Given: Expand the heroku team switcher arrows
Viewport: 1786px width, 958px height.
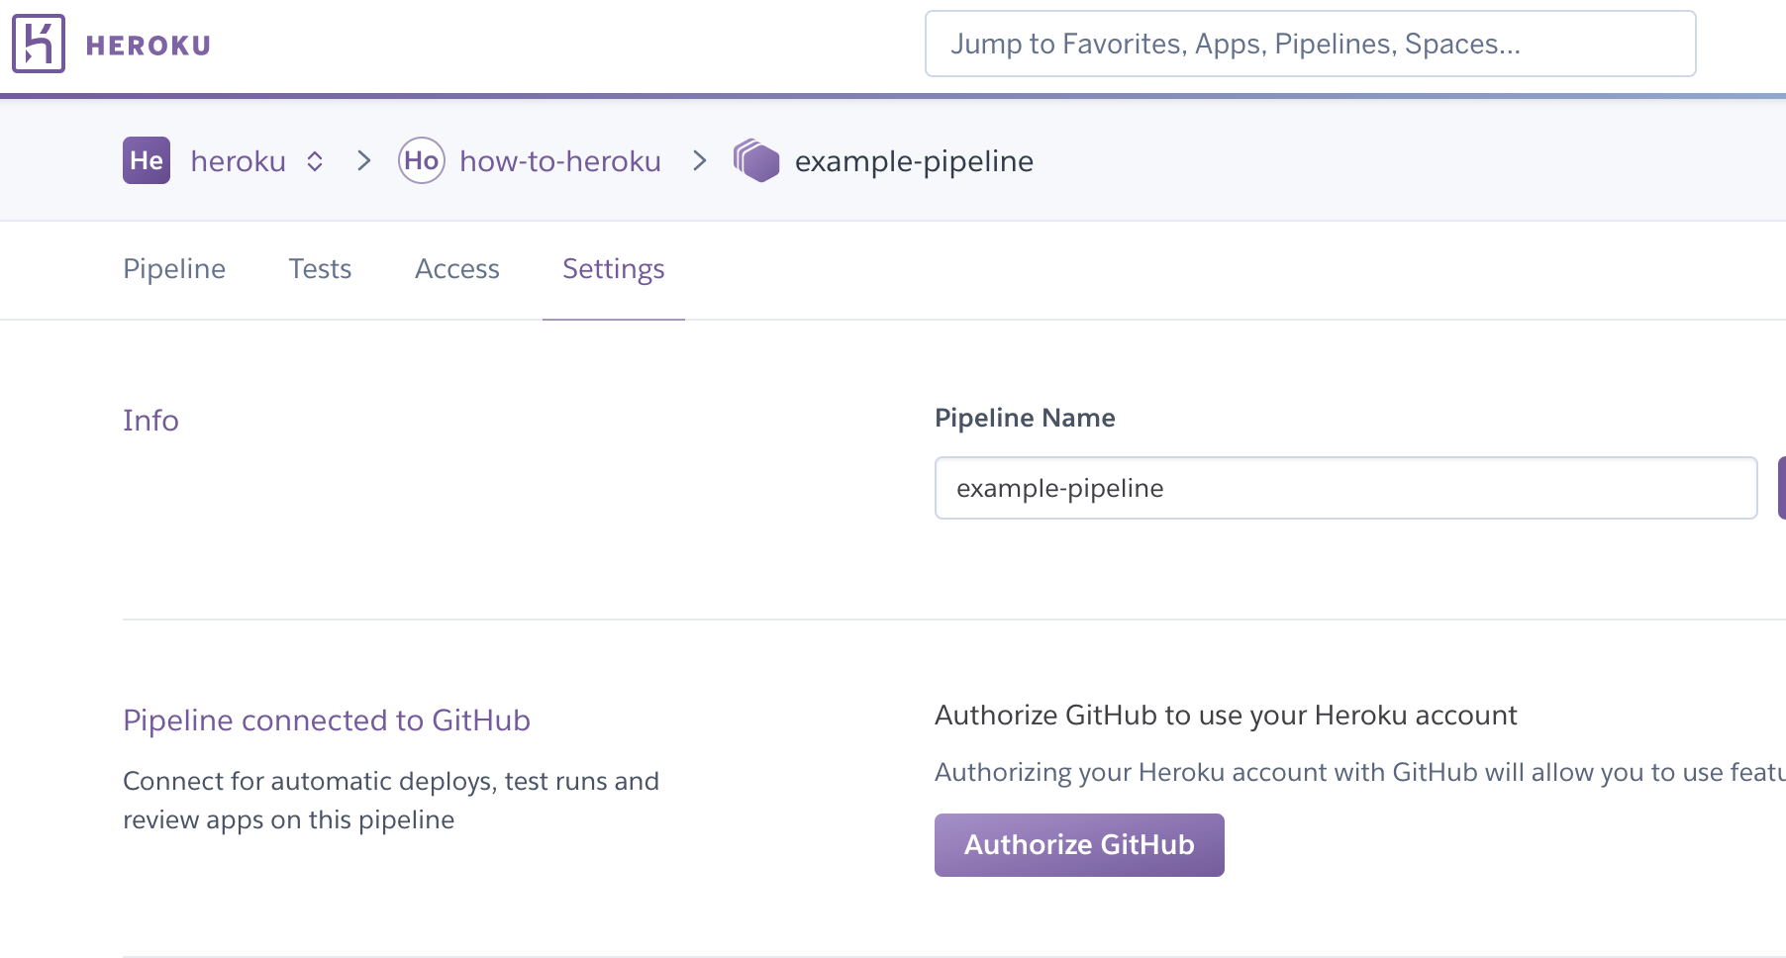Looking at the screenshot, I should [315, 161].
